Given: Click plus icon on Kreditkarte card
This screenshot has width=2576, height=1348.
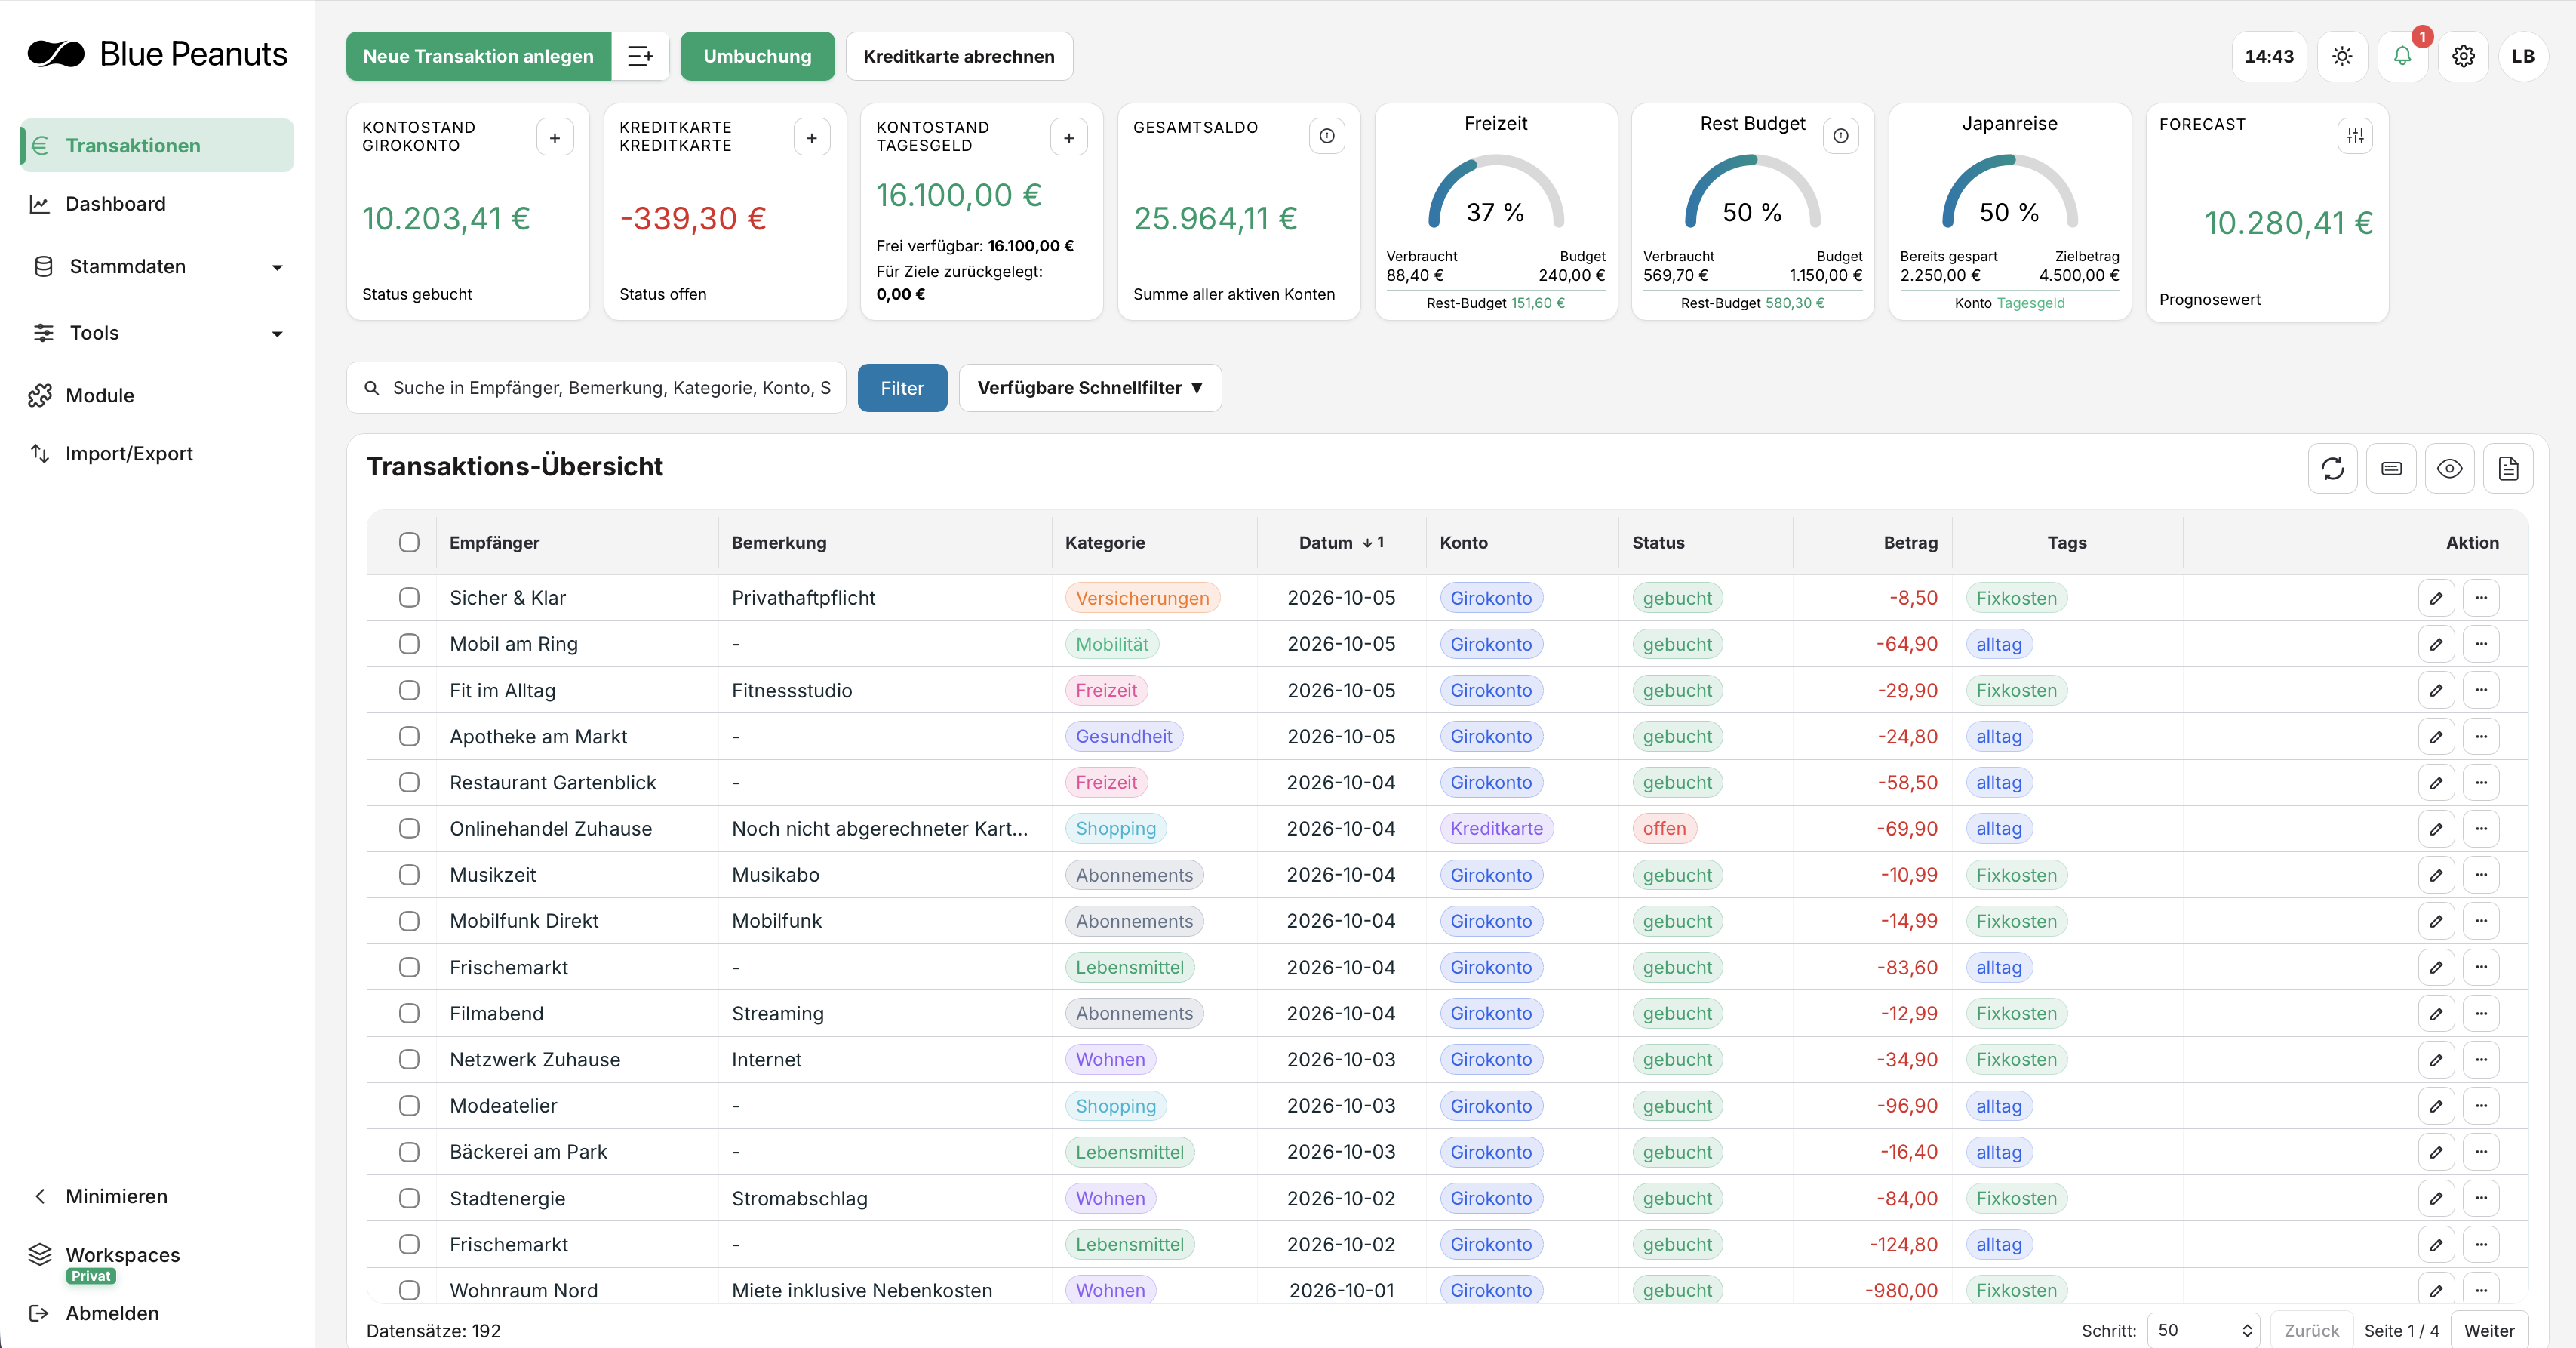Looking at the screenshot, I should coord(812,137).
